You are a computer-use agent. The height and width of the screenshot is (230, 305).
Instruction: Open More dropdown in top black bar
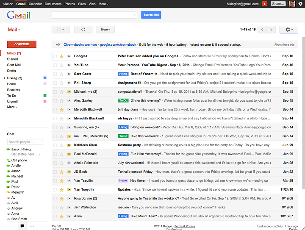(103, 4)
